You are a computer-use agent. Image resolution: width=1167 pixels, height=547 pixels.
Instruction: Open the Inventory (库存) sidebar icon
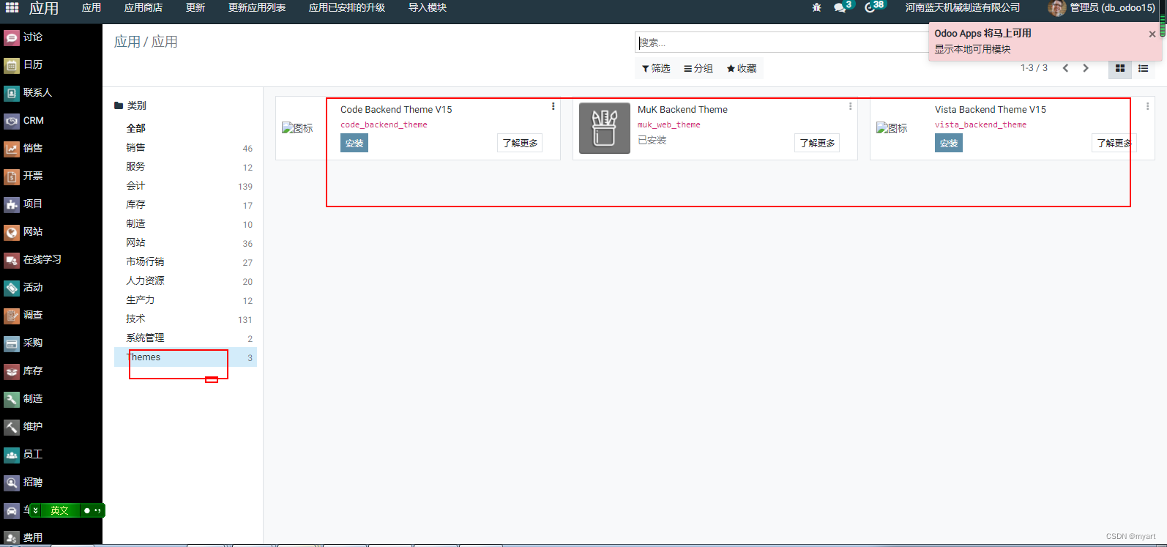12,371
